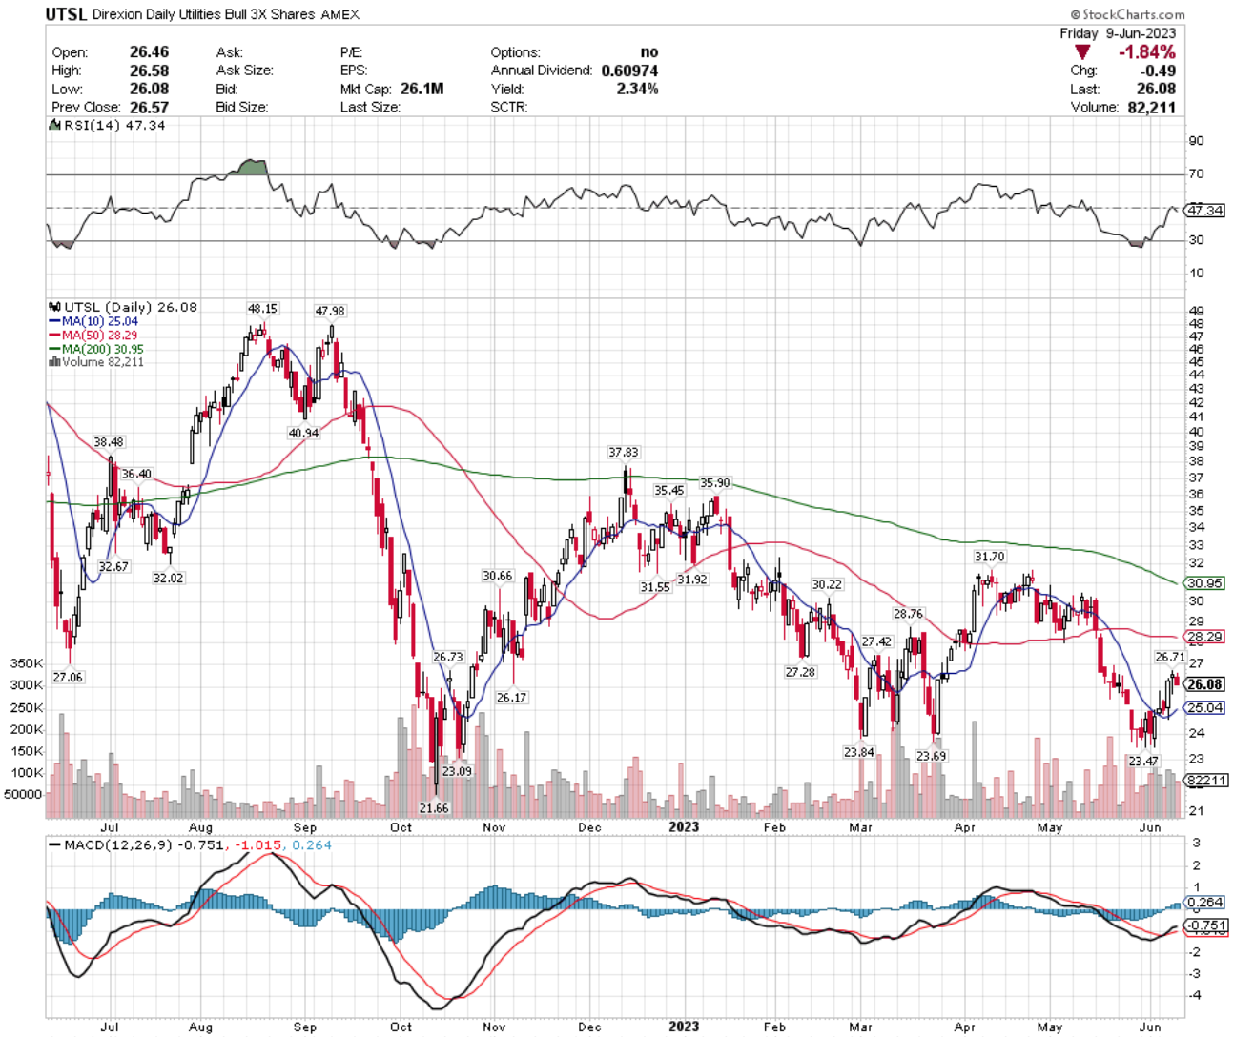The height and width of the screenshot is (1037, 1234).
Task: Click the 27.06 price label
Action: pos(68,677)
